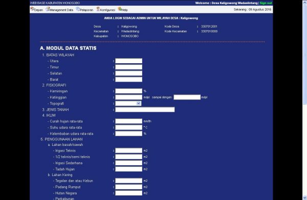The image size is (307, 200).
Task: Click the 'b. Lahan Kering' subsection label
Action: pos(60,175)
